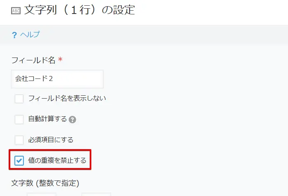
Task: Click the ABC field type icon
Action: [16, 11]
